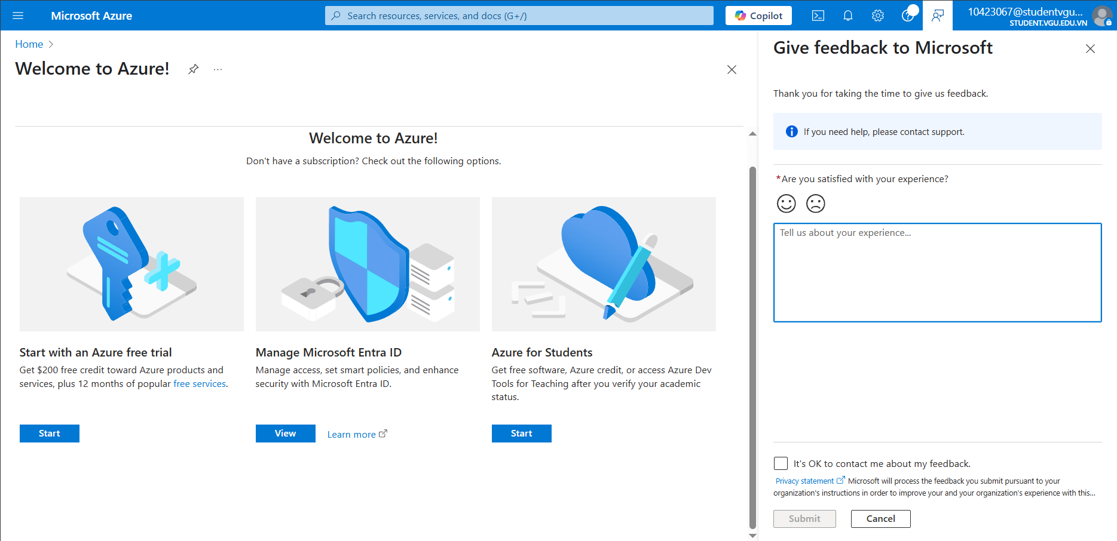Open Cloud Shell from the top bar

pyautogui.click(x=818, y=16)
